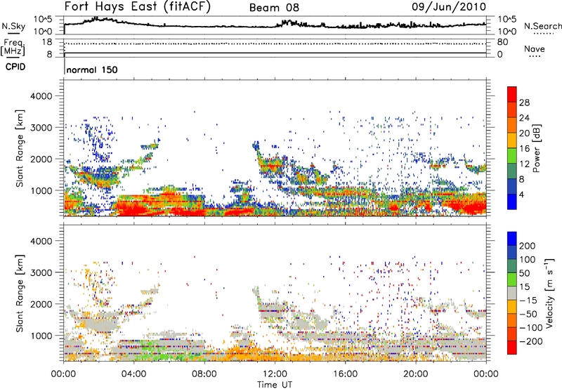Pick the blue top segment of Velocity colorbar
Image resolution: width=562 pixels, height=389 pixels.
[512, 239]
